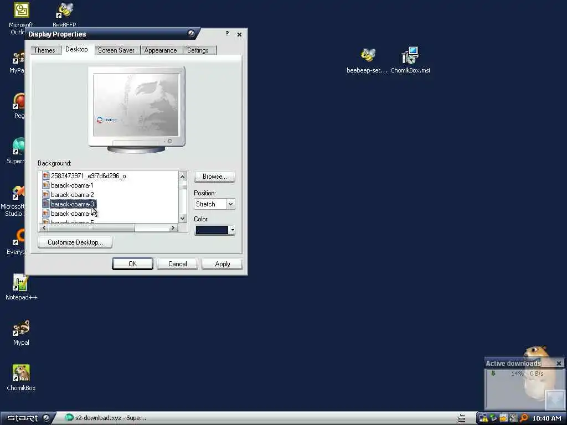Click the background list scroll down arrow
This screenshot has width=567, height=425.
183,218
